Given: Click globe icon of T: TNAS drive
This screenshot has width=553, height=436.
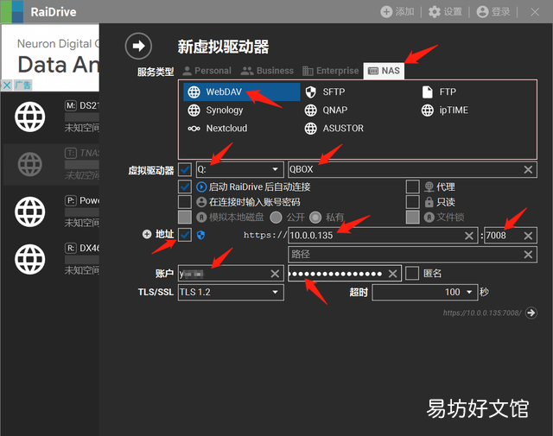Looking at the screenshot, I should coord(30,164).
